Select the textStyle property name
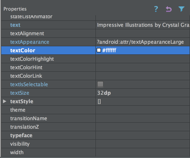Viewport: 190px width, 158px height. 22,102
